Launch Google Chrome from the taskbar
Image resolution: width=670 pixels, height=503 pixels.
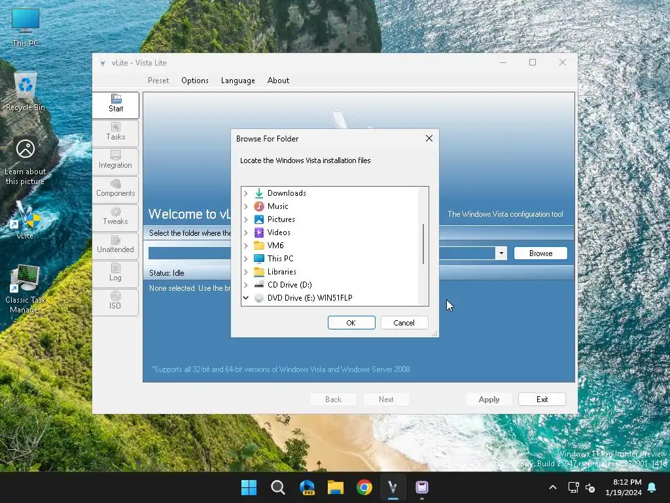[x=364, y=487]
